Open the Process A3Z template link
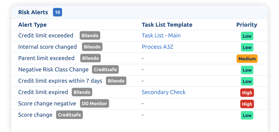279x132 pixels. point(157,47)
